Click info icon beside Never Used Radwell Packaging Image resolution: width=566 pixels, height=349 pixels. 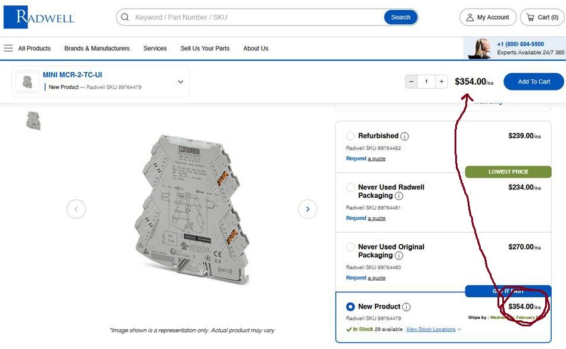point(399,196)
